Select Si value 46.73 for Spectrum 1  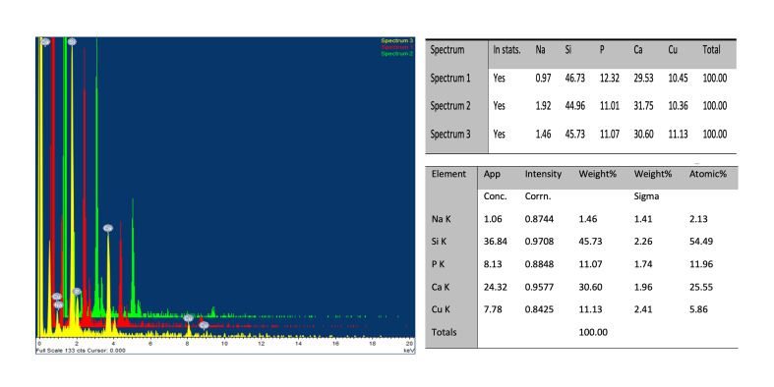575,78
